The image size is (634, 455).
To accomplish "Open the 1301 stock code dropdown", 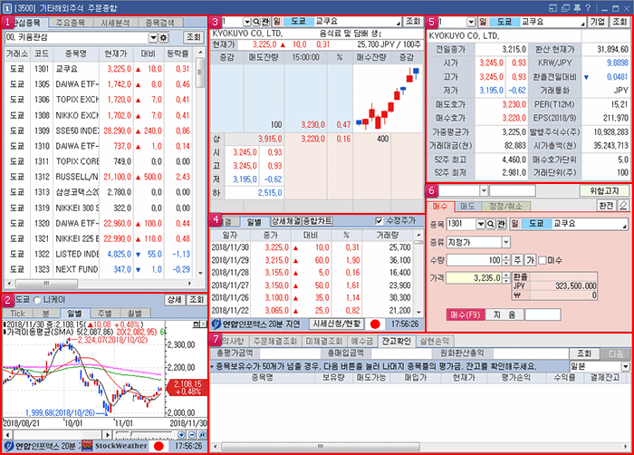I will [x=480, y=224].
